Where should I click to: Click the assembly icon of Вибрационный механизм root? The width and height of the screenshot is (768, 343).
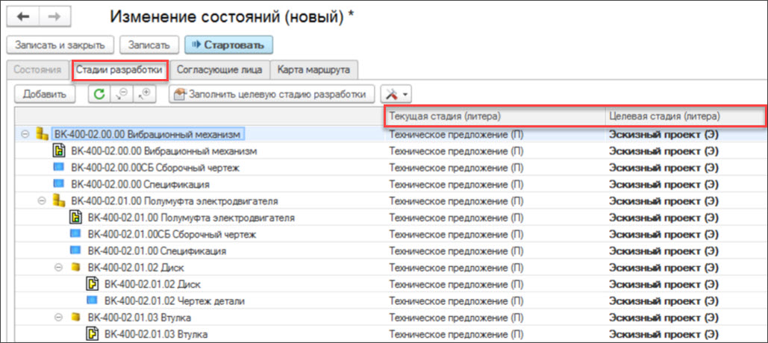43,134
